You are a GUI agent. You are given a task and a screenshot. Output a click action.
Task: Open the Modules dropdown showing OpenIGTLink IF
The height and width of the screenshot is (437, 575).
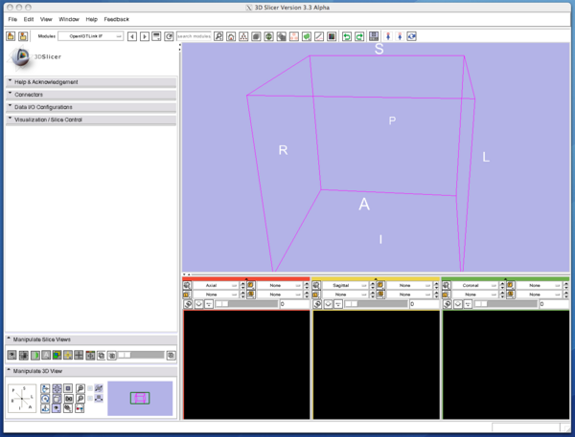90,36
